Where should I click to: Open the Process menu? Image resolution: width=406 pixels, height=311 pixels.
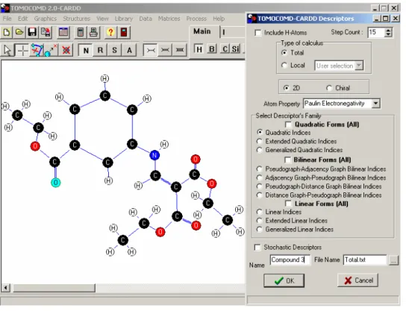(x=196, y=19)
